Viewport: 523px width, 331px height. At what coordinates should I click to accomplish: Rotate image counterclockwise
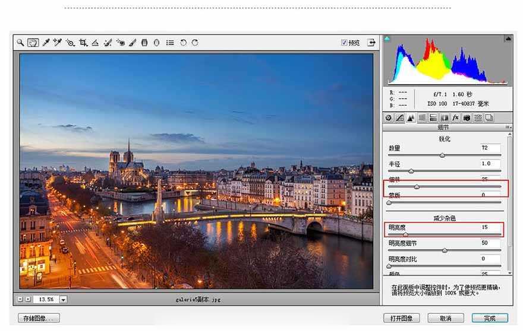coord(183,43)
